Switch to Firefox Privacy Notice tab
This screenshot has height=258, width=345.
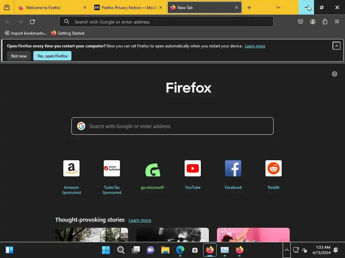pyautogui.click(x=128, y=7)
